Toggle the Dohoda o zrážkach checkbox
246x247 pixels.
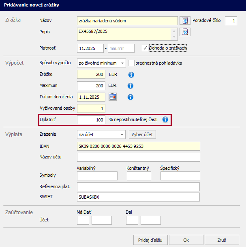pyautogui.click(x=145, y=48)
